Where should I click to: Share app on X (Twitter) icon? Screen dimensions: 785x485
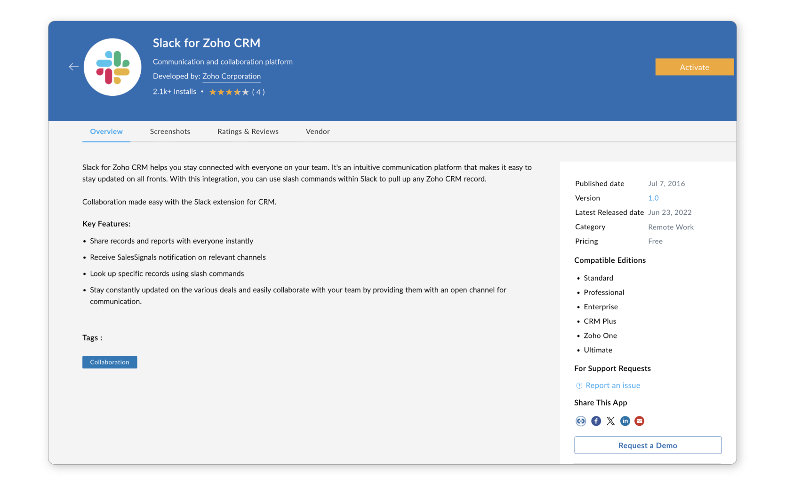pyautogui.click(x=610, y=421)
